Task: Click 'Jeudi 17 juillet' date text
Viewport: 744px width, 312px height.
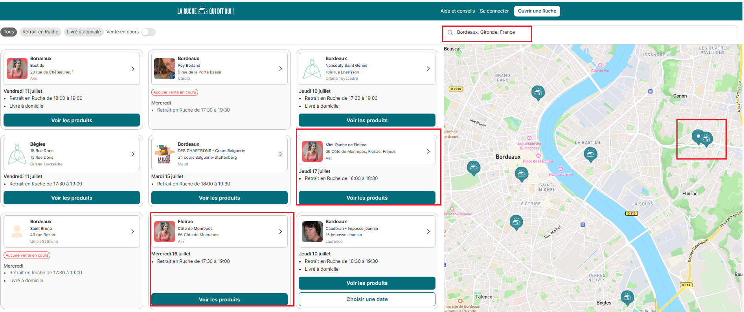Action: (314, 171)
